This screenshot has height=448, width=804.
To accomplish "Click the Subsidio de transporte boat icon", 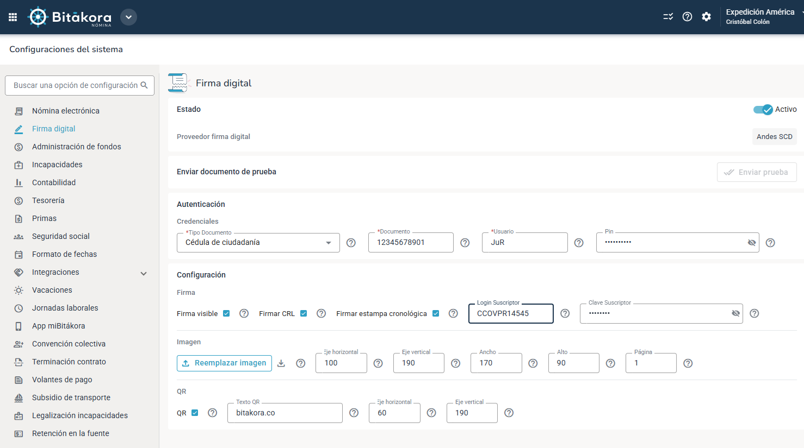I will (18, 397).
